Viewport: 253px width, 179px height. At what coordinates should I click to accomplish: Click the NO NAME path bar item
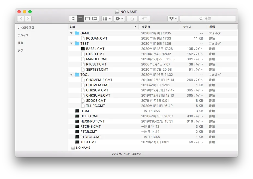(x=81, y=148)
